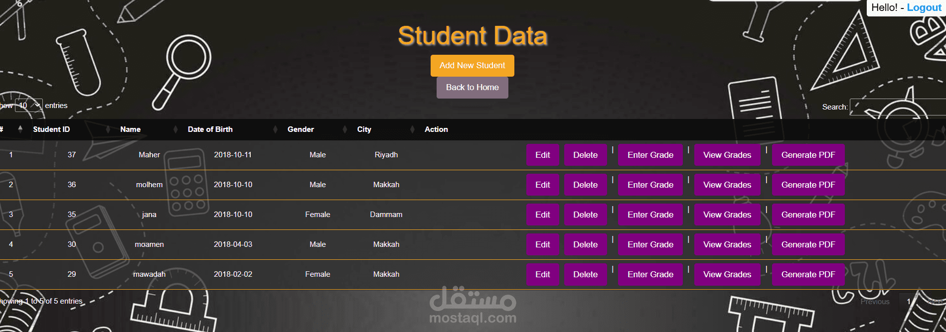Viewport: 946px width, 332px height.
Task: Click the name cell moamen
Action: (149, 244)
